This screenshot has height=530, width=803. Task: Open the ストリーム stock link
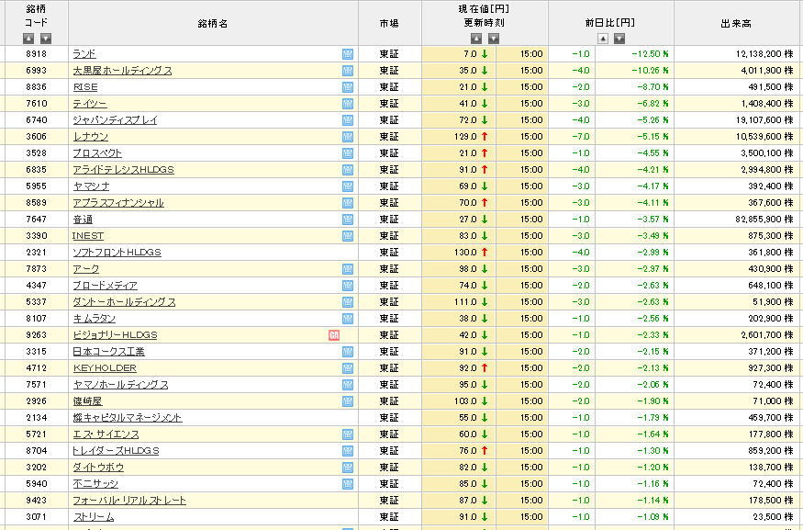tap(94, 516)
